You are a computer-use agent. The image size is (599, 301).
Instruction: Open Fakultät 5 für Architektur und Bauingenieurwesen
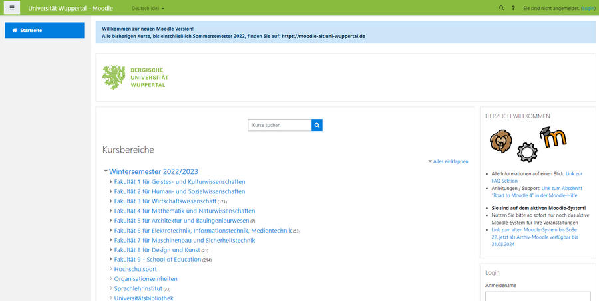182,221
